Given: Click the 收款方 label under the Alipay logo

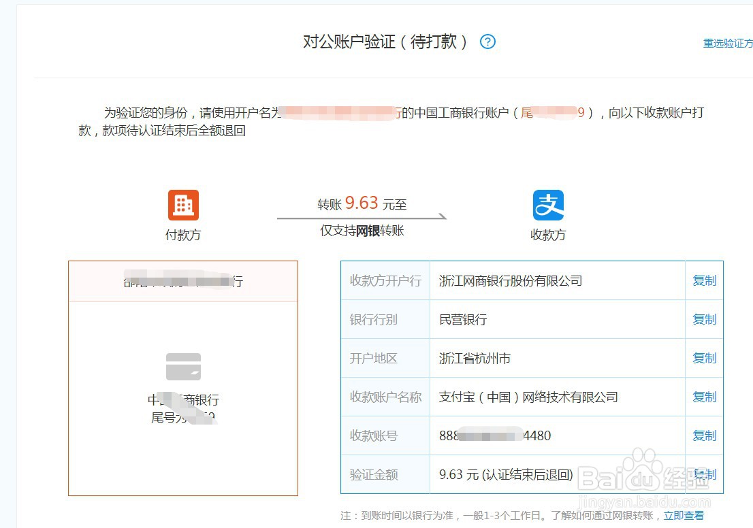Looking at the screenshot, I should pyautogui.click(x=548, y=235).
